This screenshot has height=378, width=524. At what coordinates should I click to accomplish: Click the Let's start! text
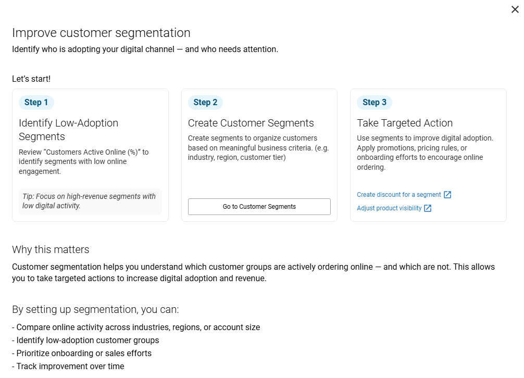tap(31, 79)
